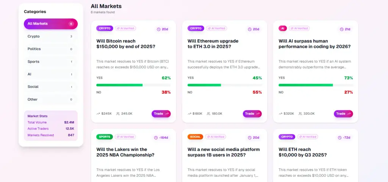Click Trade on the ETH 3.0 market
The width and height of the screenshot is (388, 182).
tap(252, 114)
